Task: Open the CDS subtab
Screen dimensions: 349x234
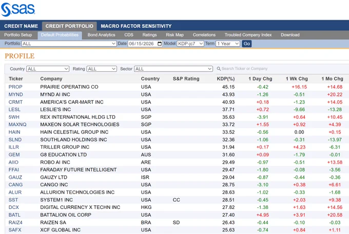Action: pos(129,35)
